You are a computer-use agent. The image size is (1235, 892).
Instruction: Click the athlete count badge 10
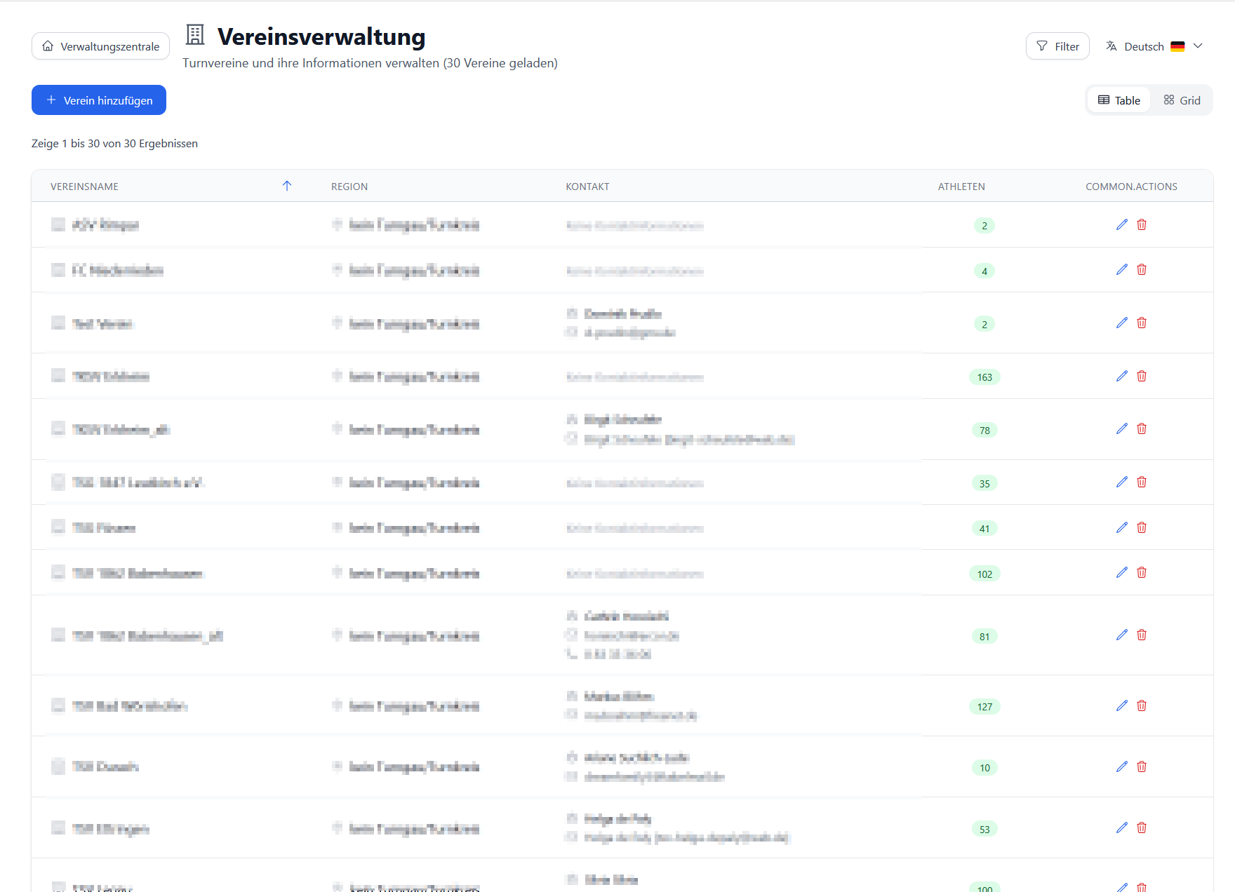(984, 768)
